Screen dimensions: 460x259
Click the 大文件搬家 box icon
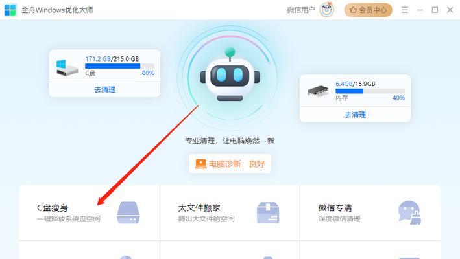click(268, 213)
